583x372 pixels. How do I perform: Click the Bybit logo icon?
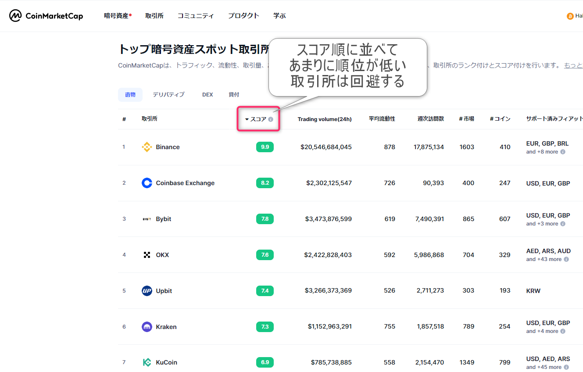click(147, 219)
